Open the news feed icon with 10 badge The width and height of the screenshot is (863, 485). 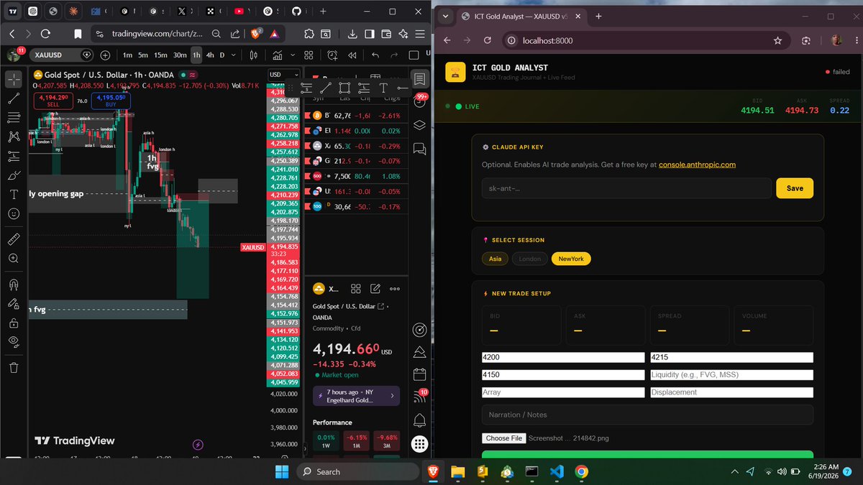(420, 396)
